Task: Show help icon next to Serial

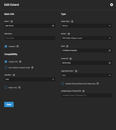Action: tap(67, 46)
